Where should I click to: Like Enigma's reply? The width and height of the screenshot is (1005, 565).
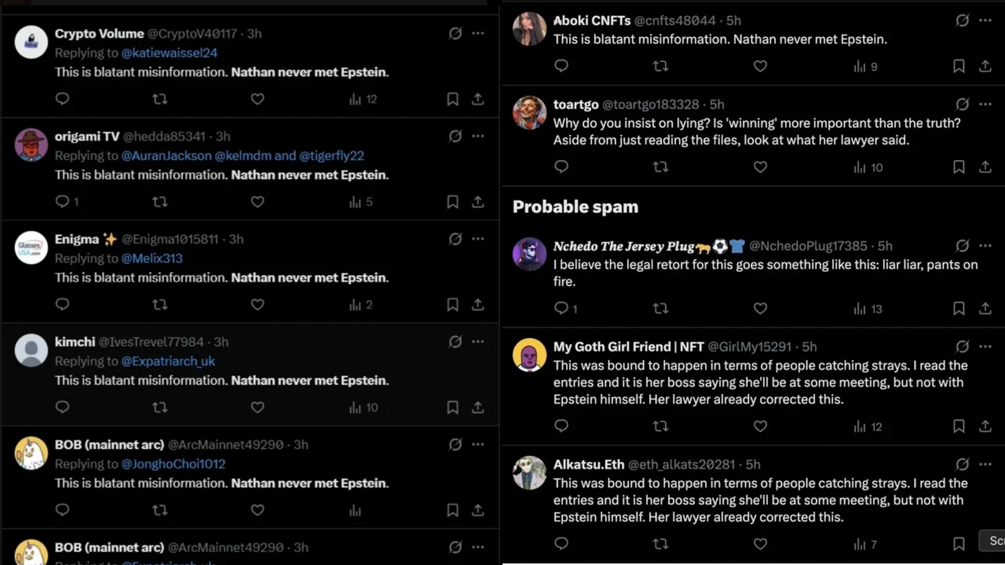(258, 304)
